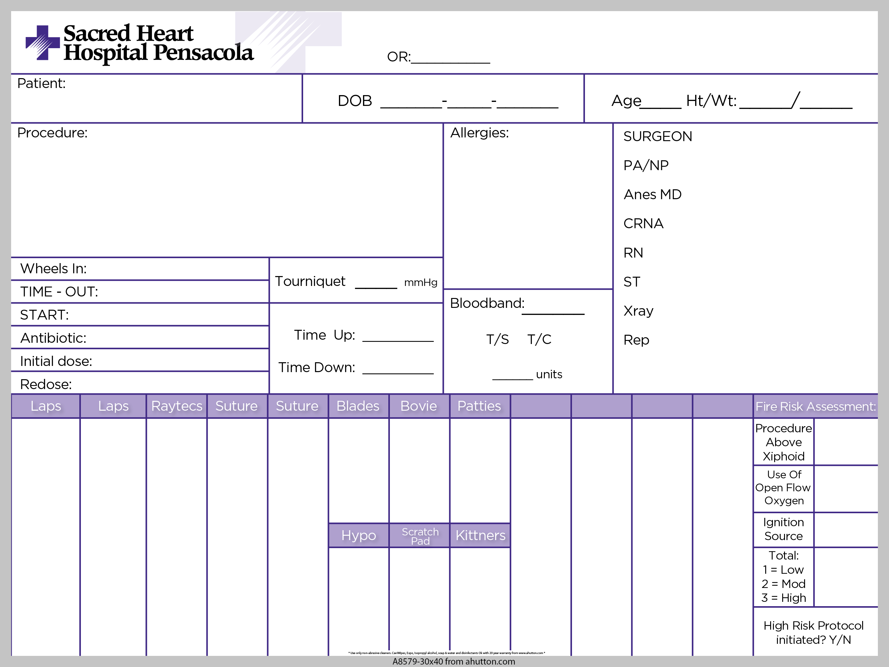This screenshot has width=889, height=667.
Task: Click the Bovie column header
Action: (x=419, y=406)
